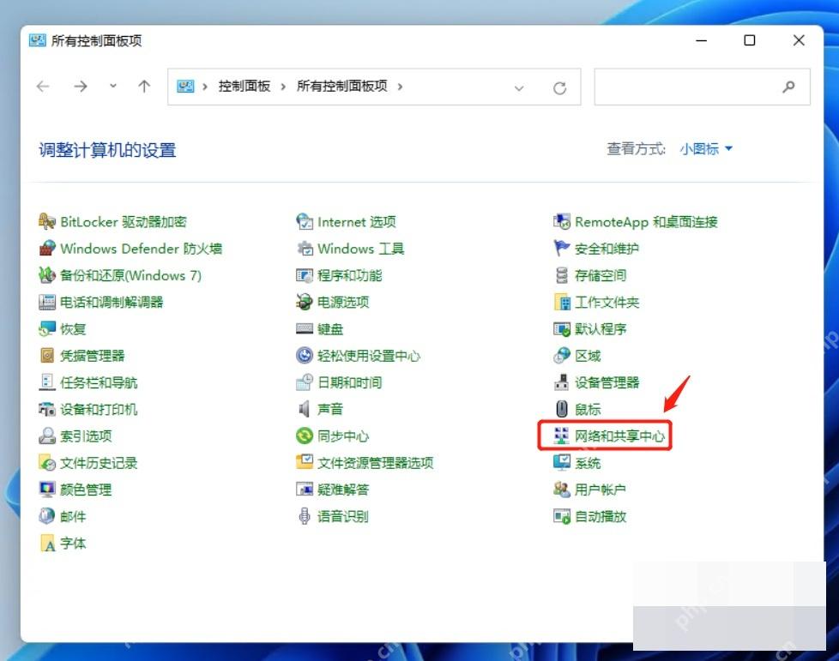Click the control panel search box
The width and height of the screenshot is (839, 661).
(702, 87)
